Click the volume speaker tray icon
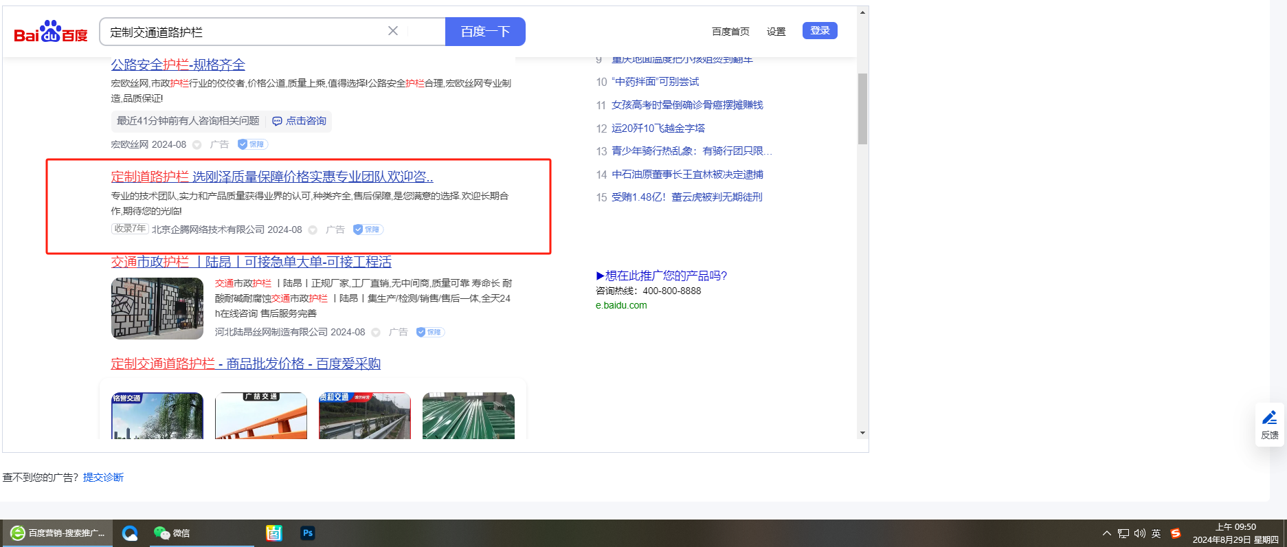This screenshot has width=1287, height=547. (1140, 533)
